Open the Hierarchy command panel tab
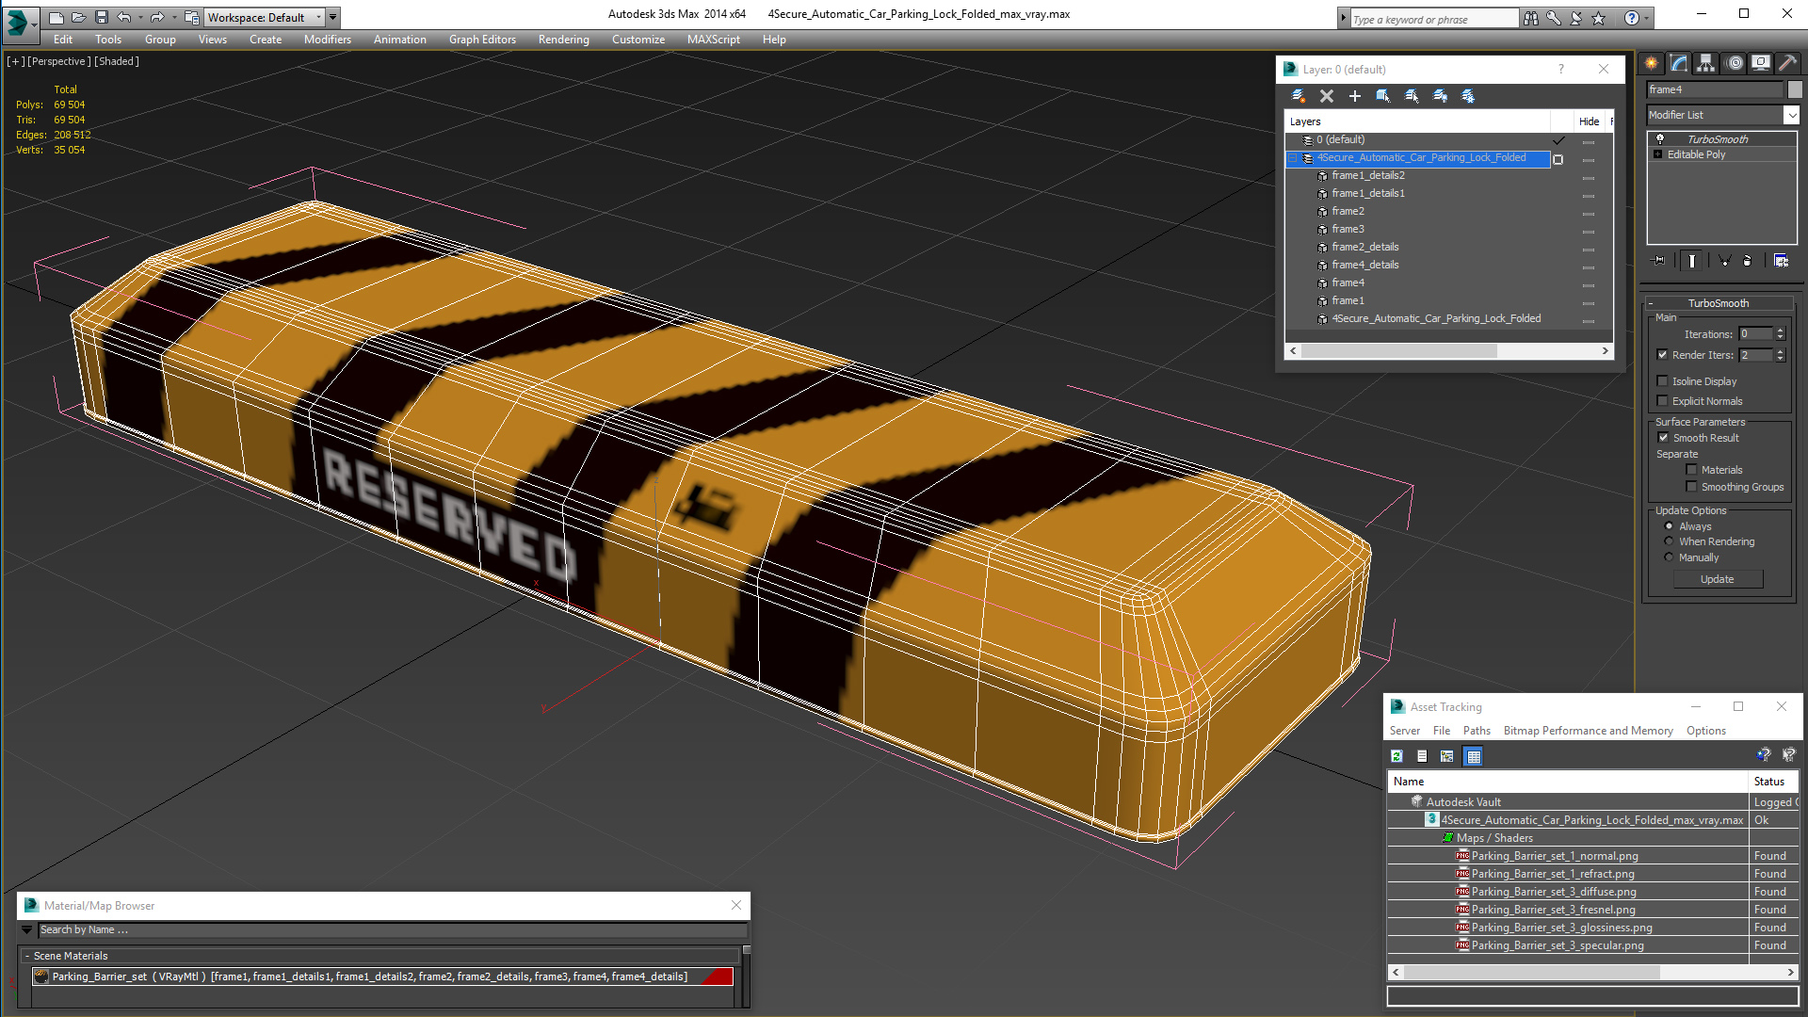Screen dimensions: 1808x1017 [1705, 63]
